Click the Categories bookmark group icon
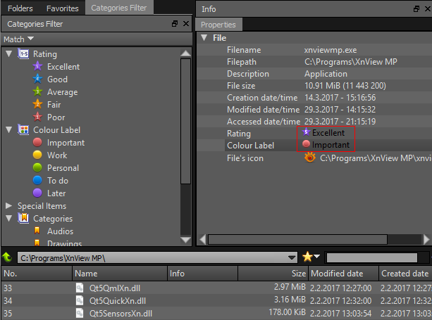 [x=23, y=218]
